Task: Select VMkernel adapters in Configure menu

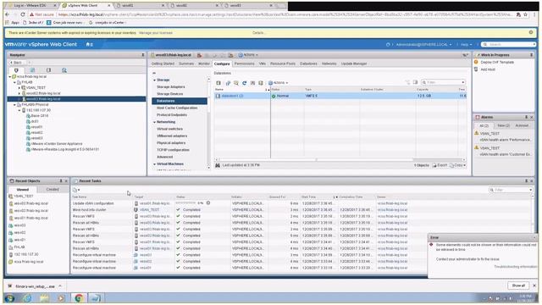Action: pyautogui.click(x=172, y=136)
